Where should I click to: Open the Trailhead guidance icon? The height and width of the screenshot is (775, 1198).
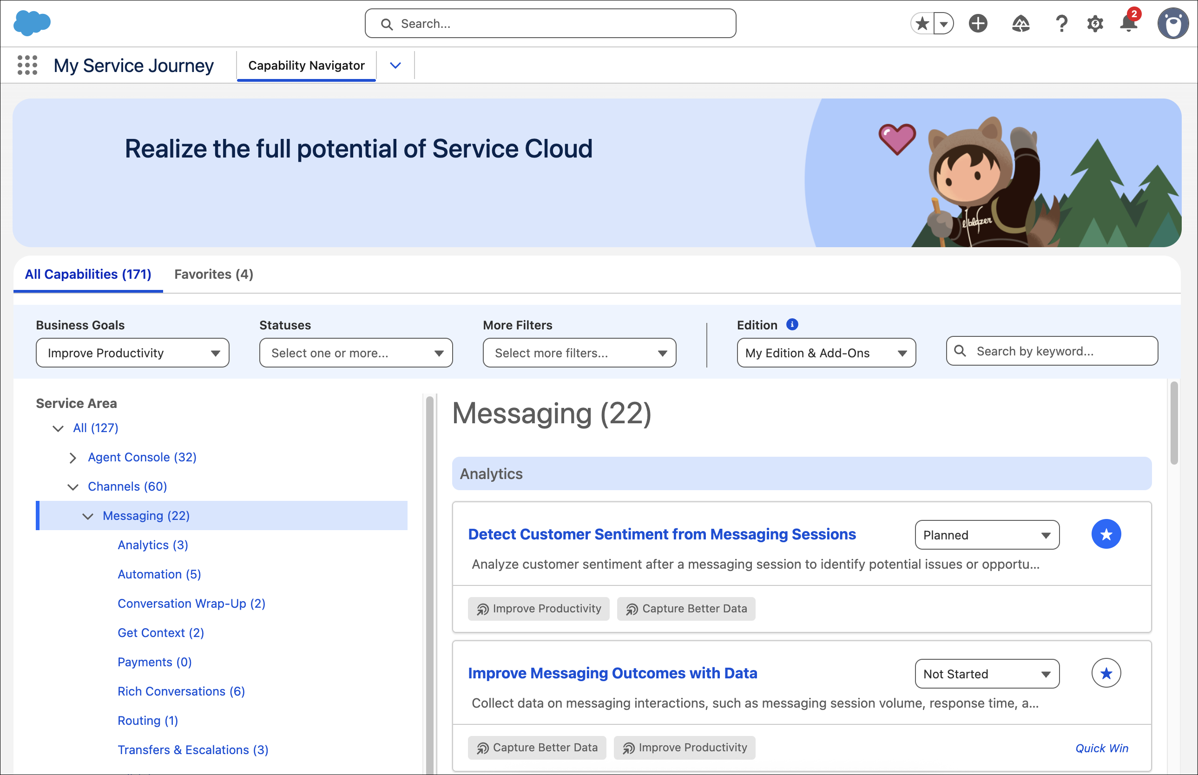pyautogui.click(x=1020, y=24)
